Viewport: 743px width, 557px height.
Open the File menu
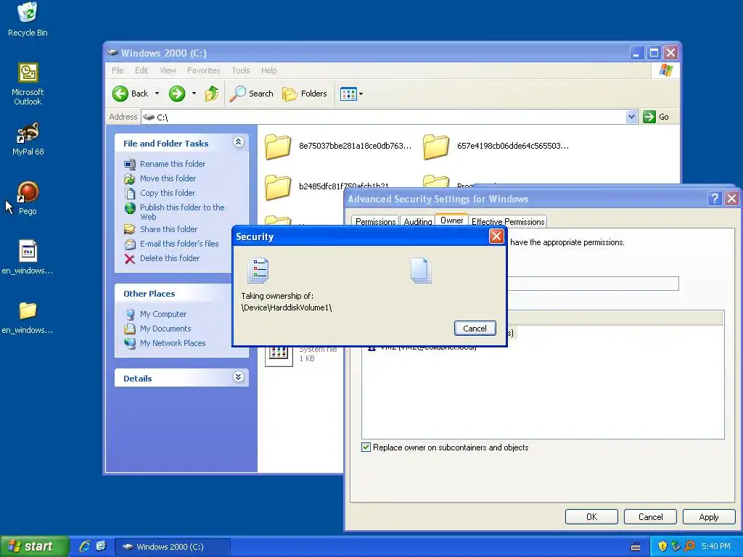pos(118,70)
